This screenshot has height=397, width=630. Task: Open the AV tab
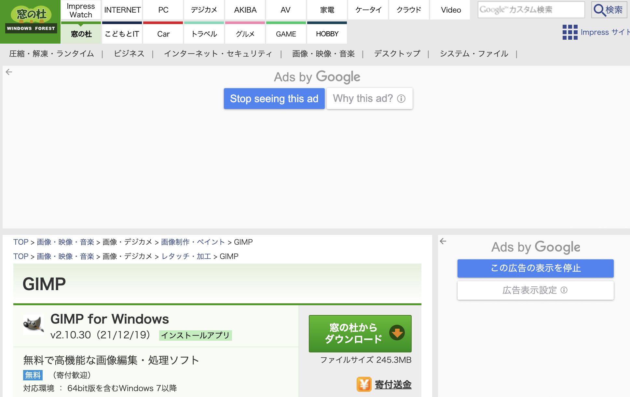[x=286, y=10]
